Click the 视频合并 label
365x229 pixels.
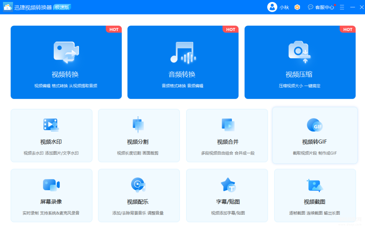(x=228, y=142)
